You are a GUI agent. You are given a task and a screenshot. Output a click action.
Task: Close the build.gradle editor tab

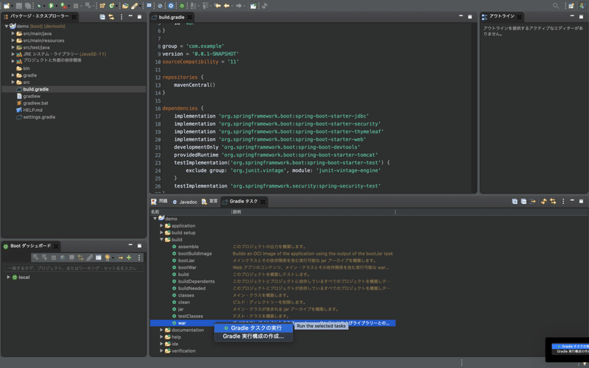(x=190, y=17)
